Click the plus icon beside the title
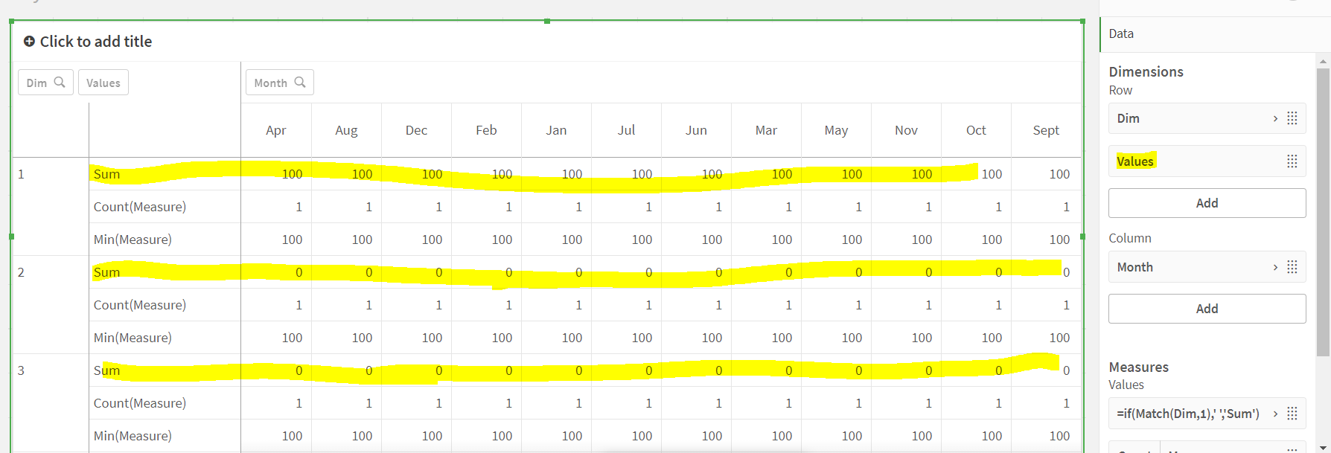The image size is (1331, 453). click(x=29, y=42)
